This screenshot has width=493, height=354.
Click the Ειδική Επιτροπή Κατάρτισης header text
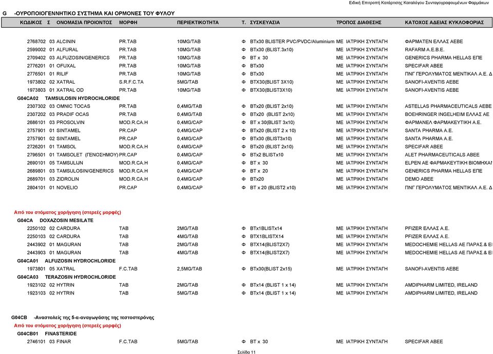pyautogui.click(x=419, y=3)
